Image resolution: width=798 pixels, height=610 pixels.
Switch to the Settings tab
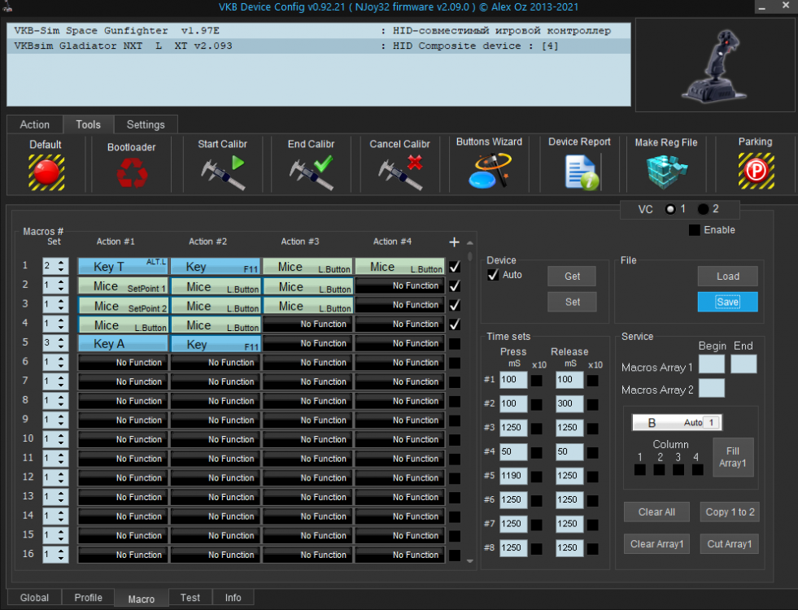[x=146, y=124]
